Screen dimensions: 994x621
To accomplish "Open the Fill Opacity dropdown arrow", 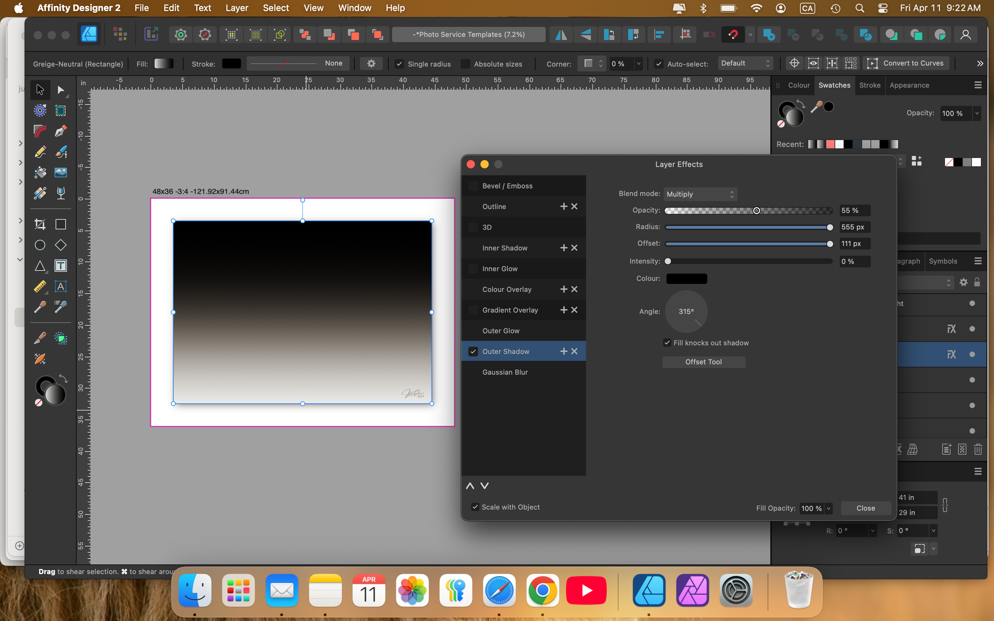I will tap(828, 509).
